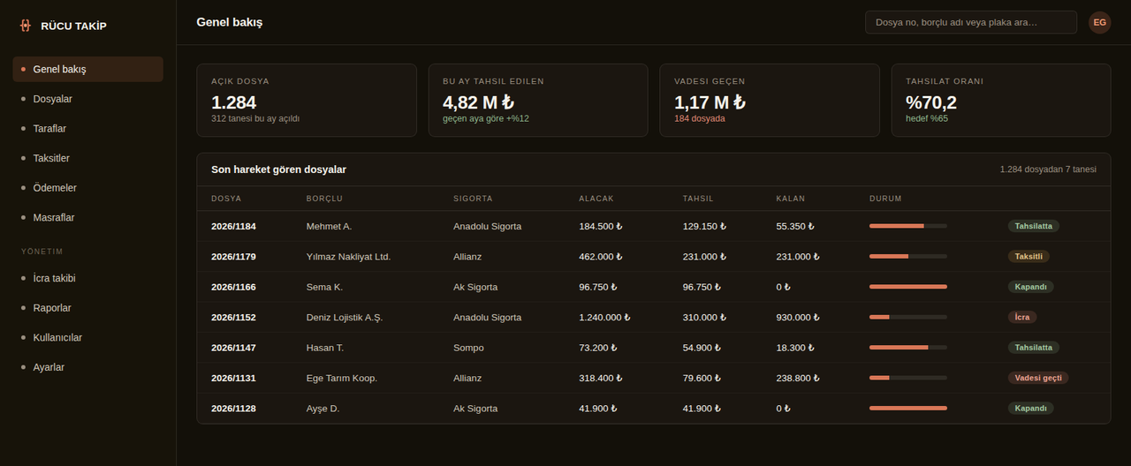This screenshot has width=1131, height=466.
Task: Click Tahsilatta badge in Hasan T. row
Action: (1034, 348)
